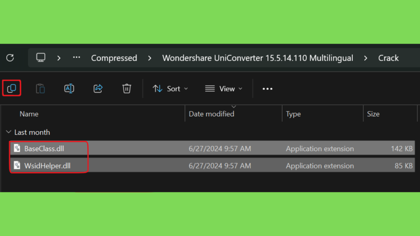Viewport: 420px width, 236px height.
Task: Click Application extension type of WsidHelper.dll
Action: pos(320,166)
